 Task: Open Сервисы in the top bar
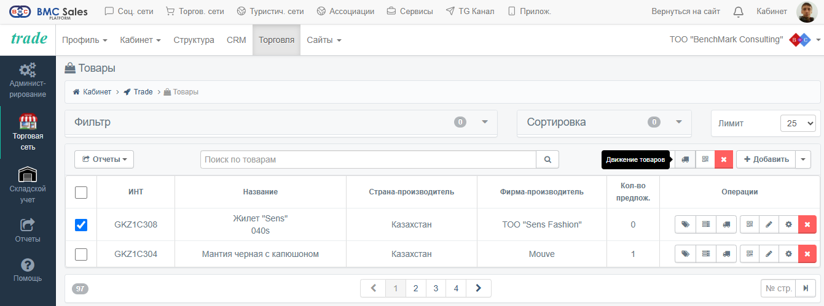click(410, 11)
